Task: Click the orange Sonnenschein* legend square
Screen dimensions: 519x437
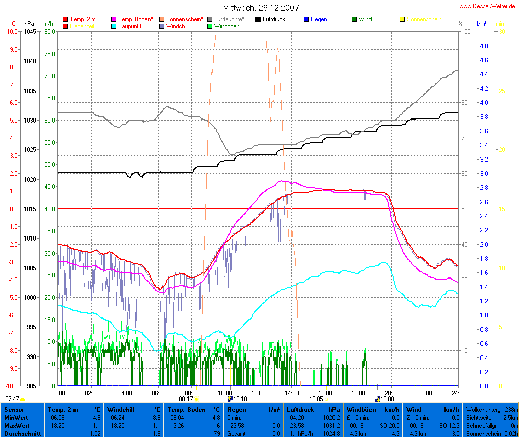Action: pos(162,20)
